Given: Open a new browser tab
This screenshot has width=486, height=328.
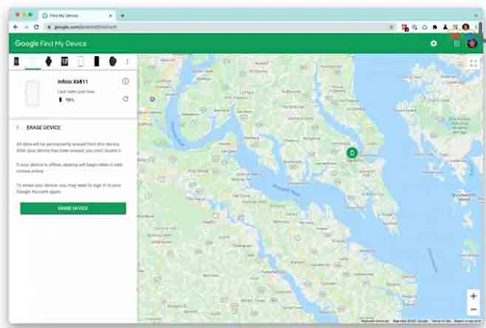Looking at the screenshot, I should point(122,15).
